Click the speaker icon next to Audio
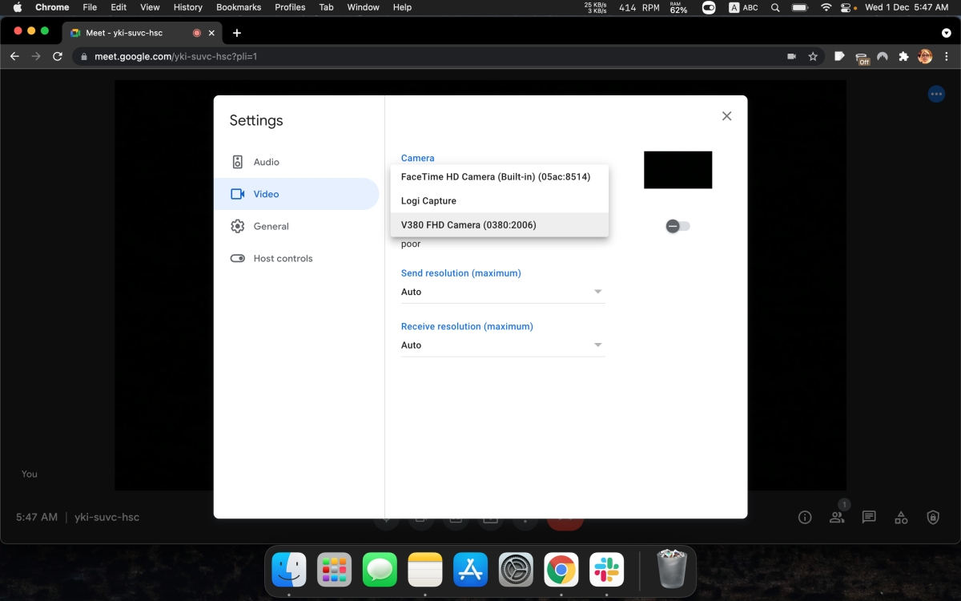The image size is (961, 601). pos(237,162)
